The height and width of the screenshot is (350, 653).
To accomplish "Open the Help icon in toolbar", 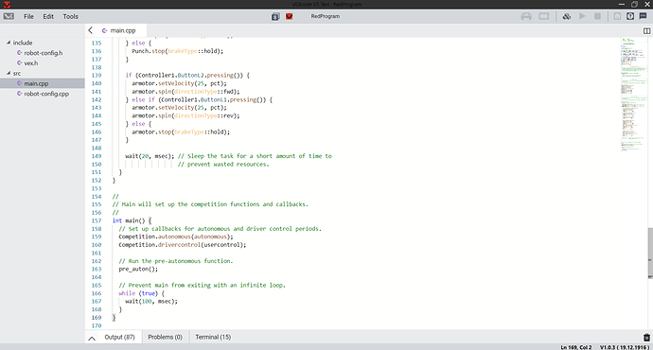I will [x=630, y=16].
